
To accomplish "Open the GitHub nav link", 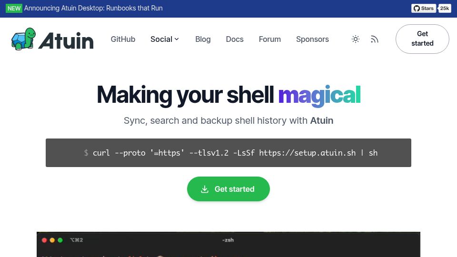I will pos(123,39).
